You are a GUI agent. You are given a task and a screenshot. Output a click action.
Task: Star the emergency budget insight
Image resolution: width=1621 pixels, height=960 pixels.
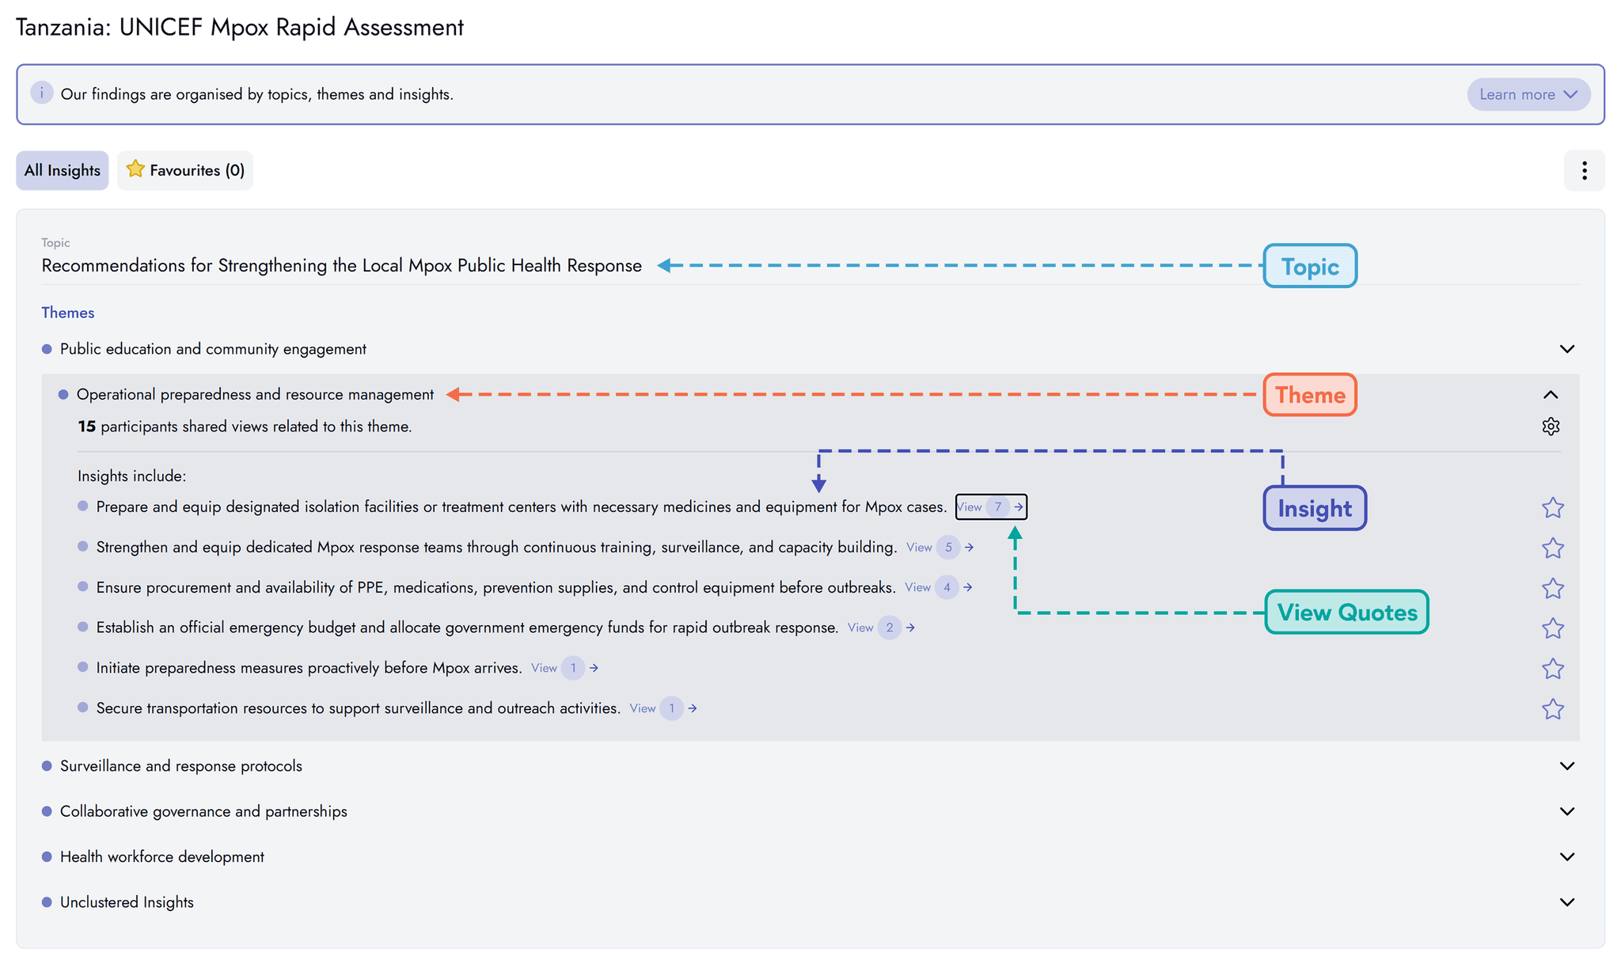1553,628
